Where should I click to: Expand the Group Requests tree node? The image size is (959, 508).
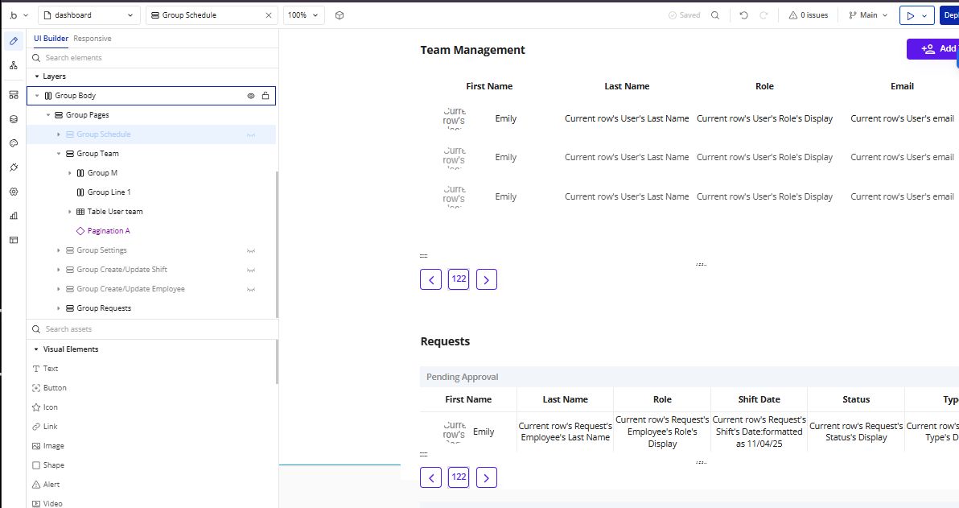click(59, 308)
